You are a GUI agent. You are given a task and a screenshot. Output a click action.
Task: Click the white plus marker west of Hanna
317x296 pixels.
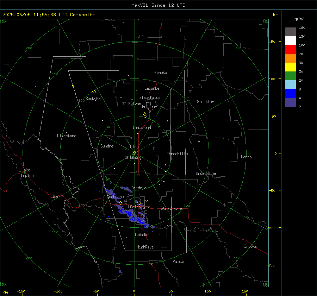[x=199, y=141]
